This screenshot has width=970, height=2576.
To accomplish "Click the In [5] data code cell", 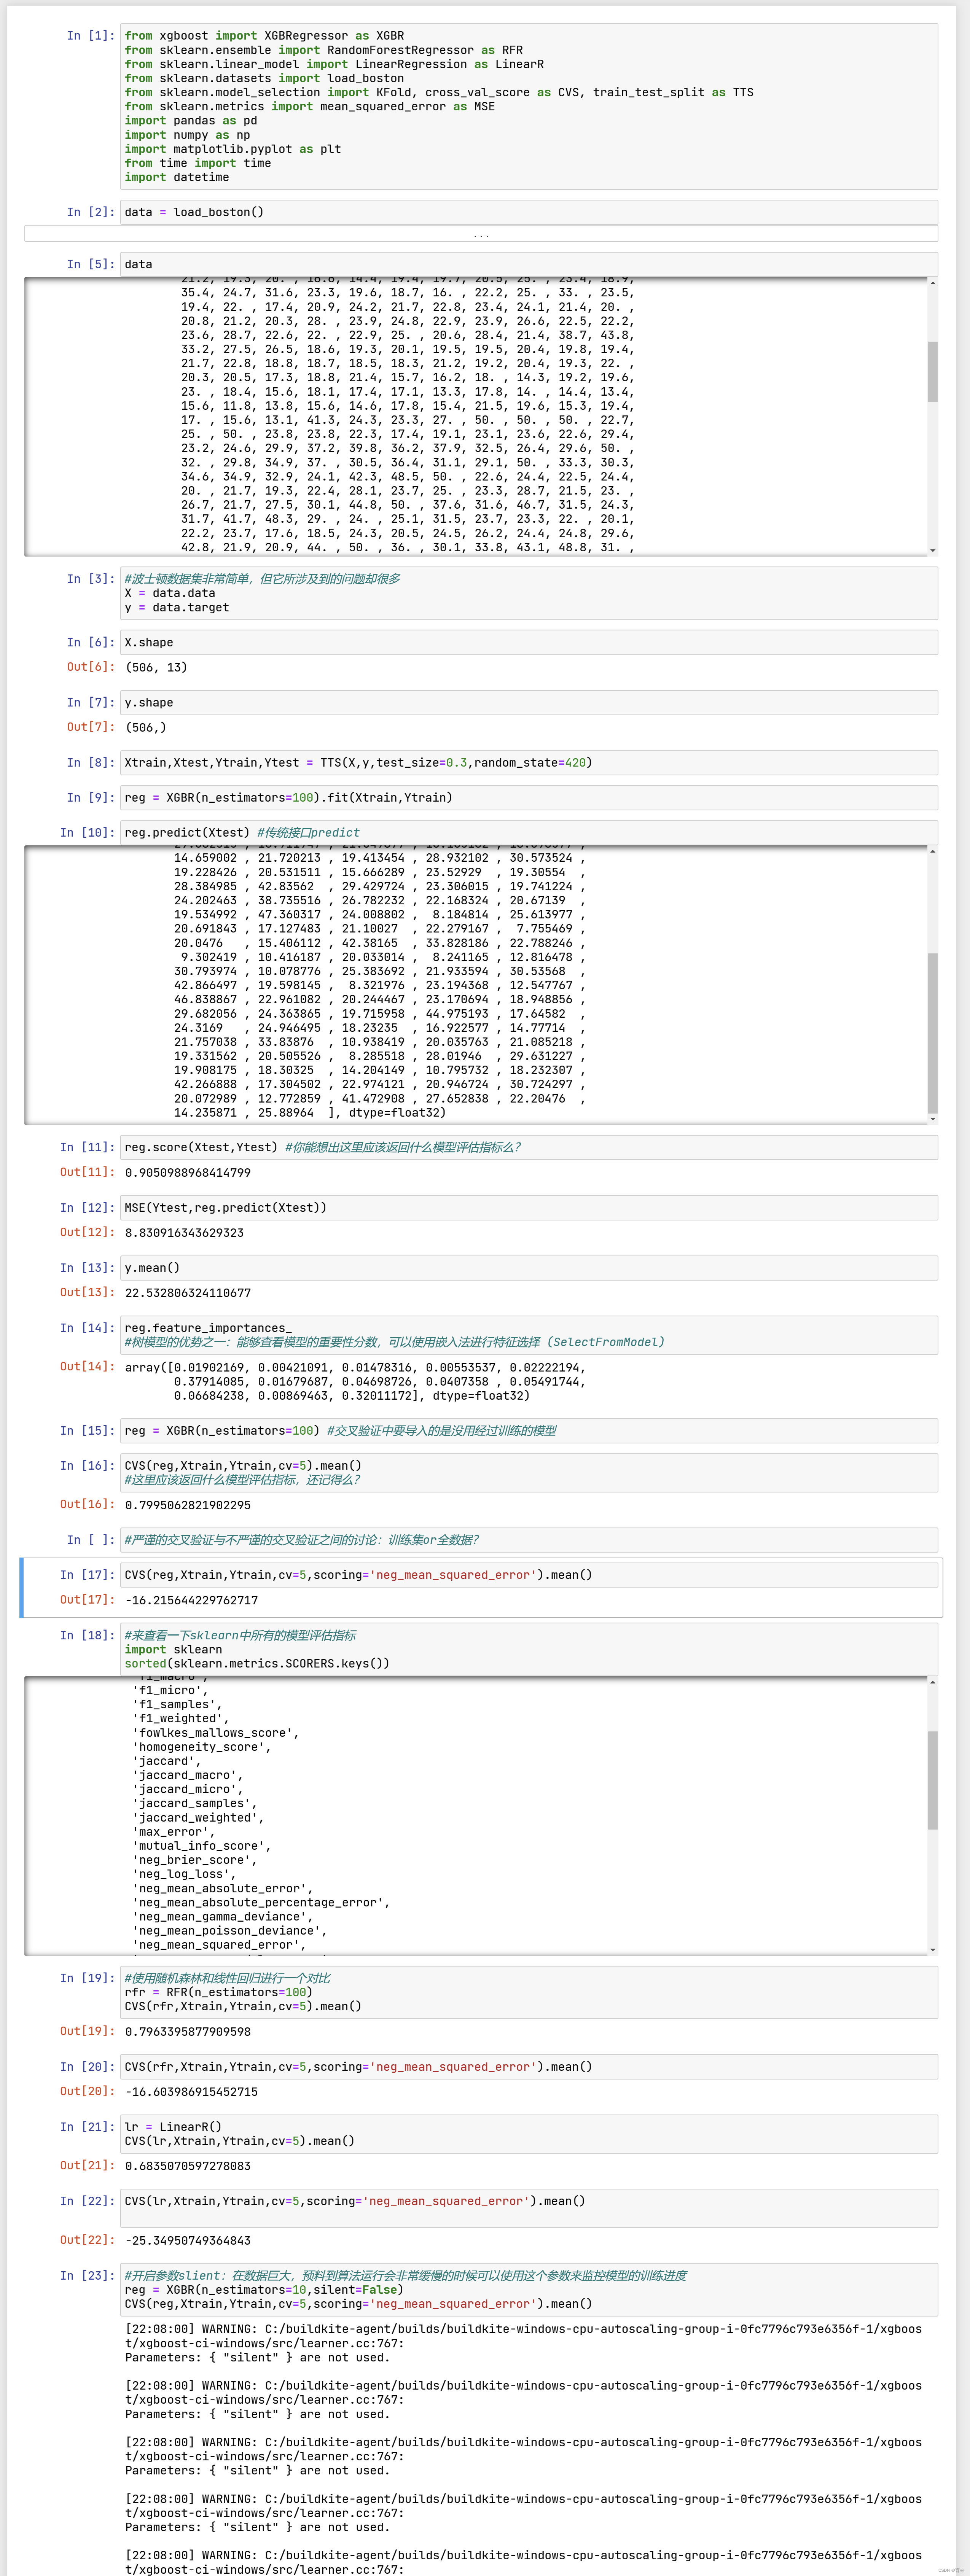I will [529, 264].
